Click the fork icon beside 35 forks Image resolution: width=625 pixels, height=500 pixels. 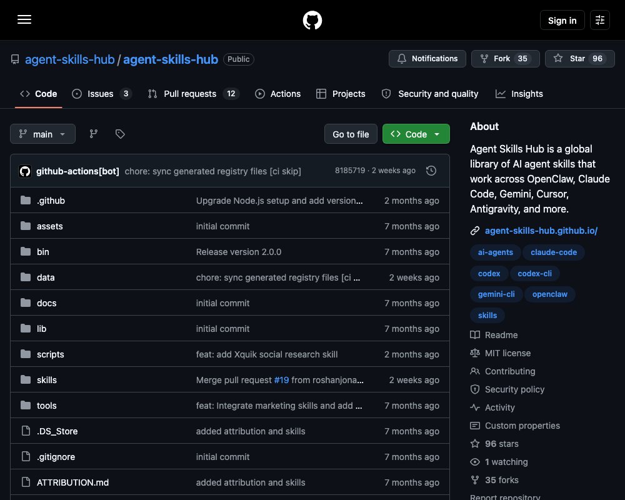(x=475, y=479)
